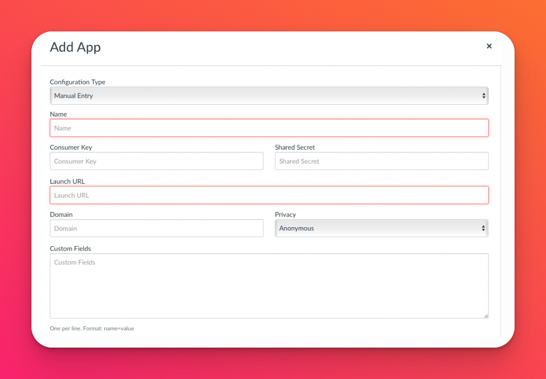Click the Domain input field

tap(157, 228)
